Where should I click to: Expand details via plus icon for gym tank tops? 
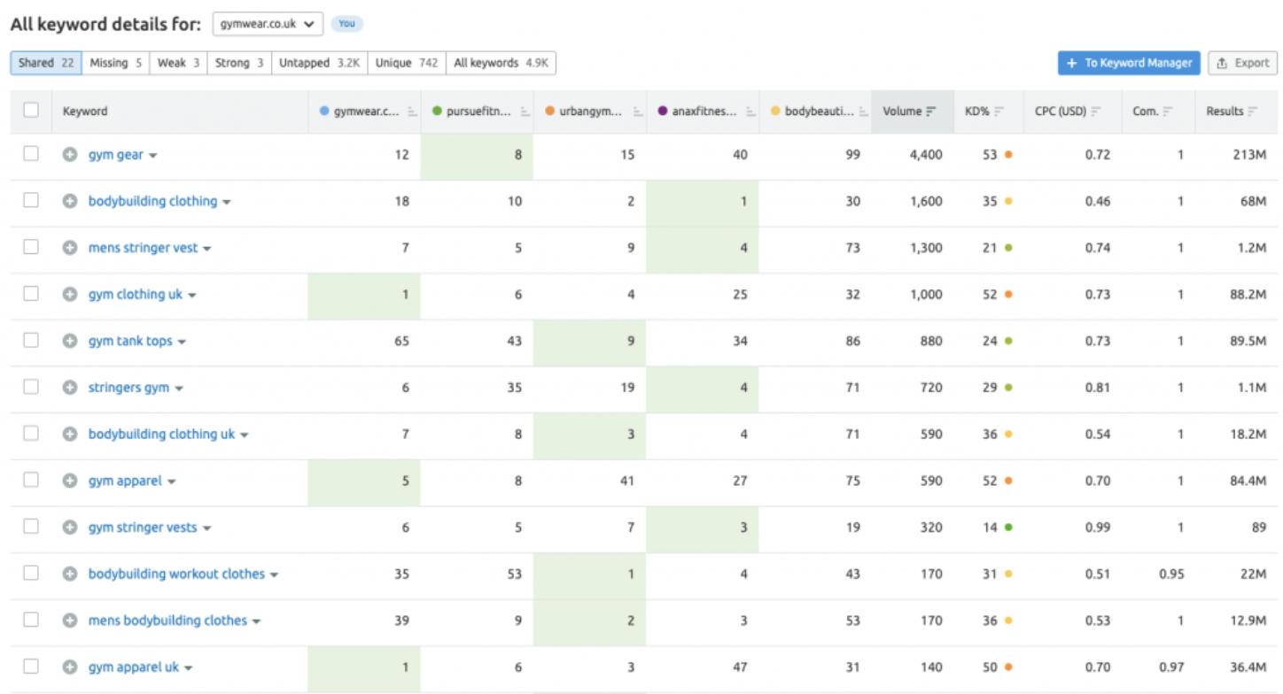[x=70, y=341]
